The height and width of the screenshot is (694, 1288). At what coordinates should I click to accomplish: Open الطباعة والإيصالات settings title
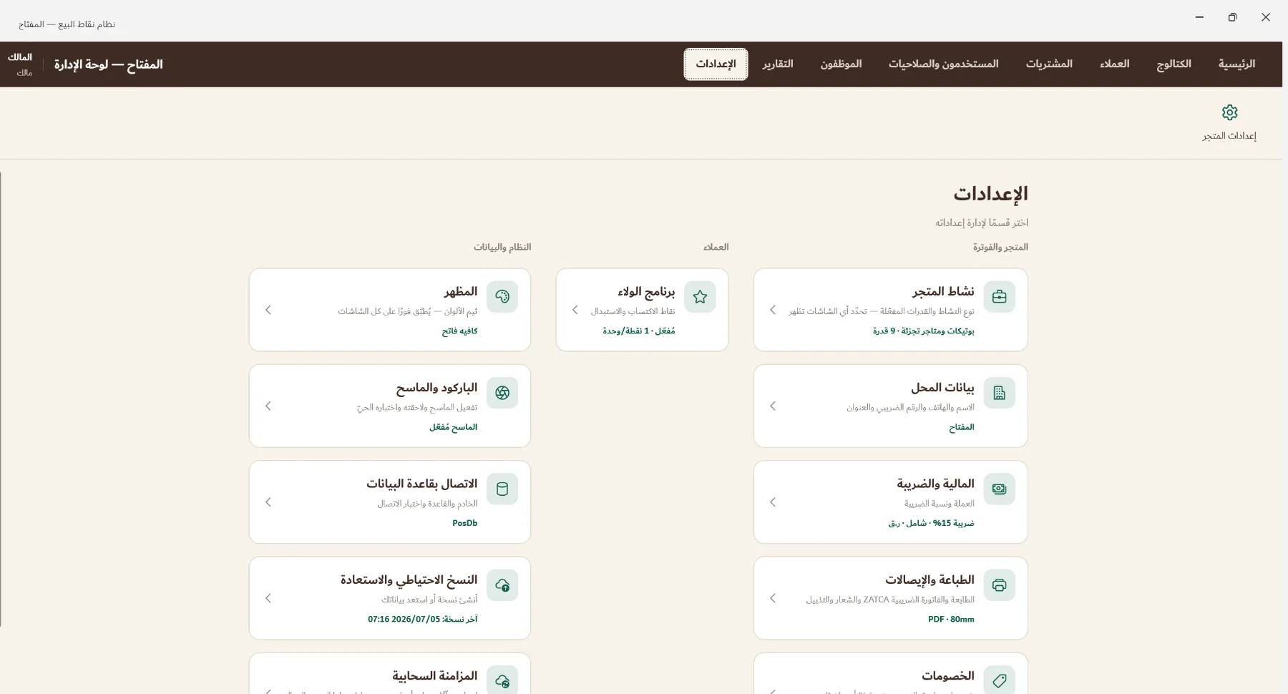[x=930, y=580]
